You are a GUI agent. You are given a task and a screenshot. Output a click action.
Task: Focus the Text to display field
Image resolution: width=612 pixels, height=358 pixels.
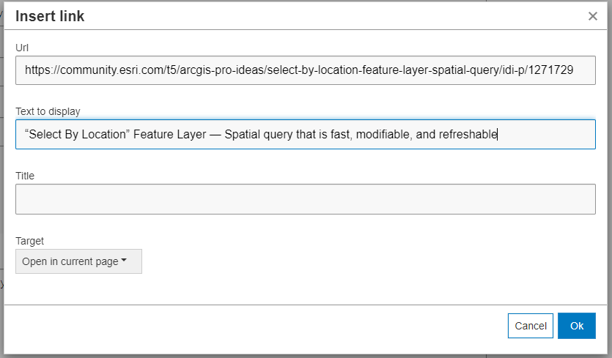click(x=305, y=135)
